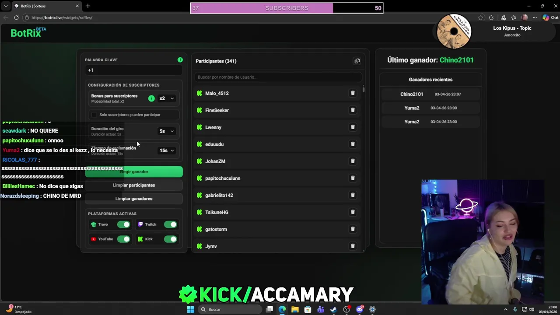Image resolution: width=560 pixels, height=315 pixels.
Task: Click the Palabra Clave input field
Action: (x=134, y=70)
